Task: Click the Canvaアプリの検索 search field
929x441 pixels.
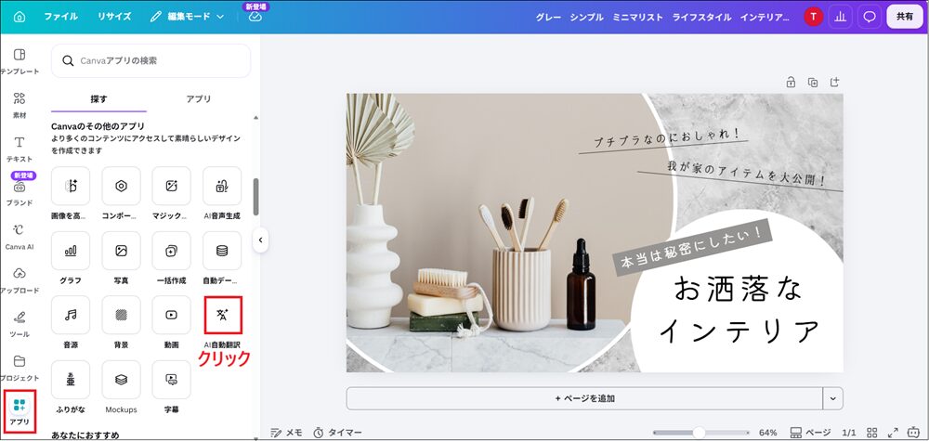Action: (151, 60)
